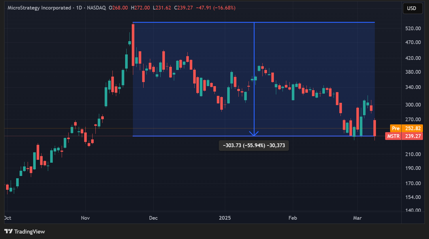The height and width of the screenshot is (239, 429).
Task: Click the 140.00 label on price axis
Action: pos(413,210)
